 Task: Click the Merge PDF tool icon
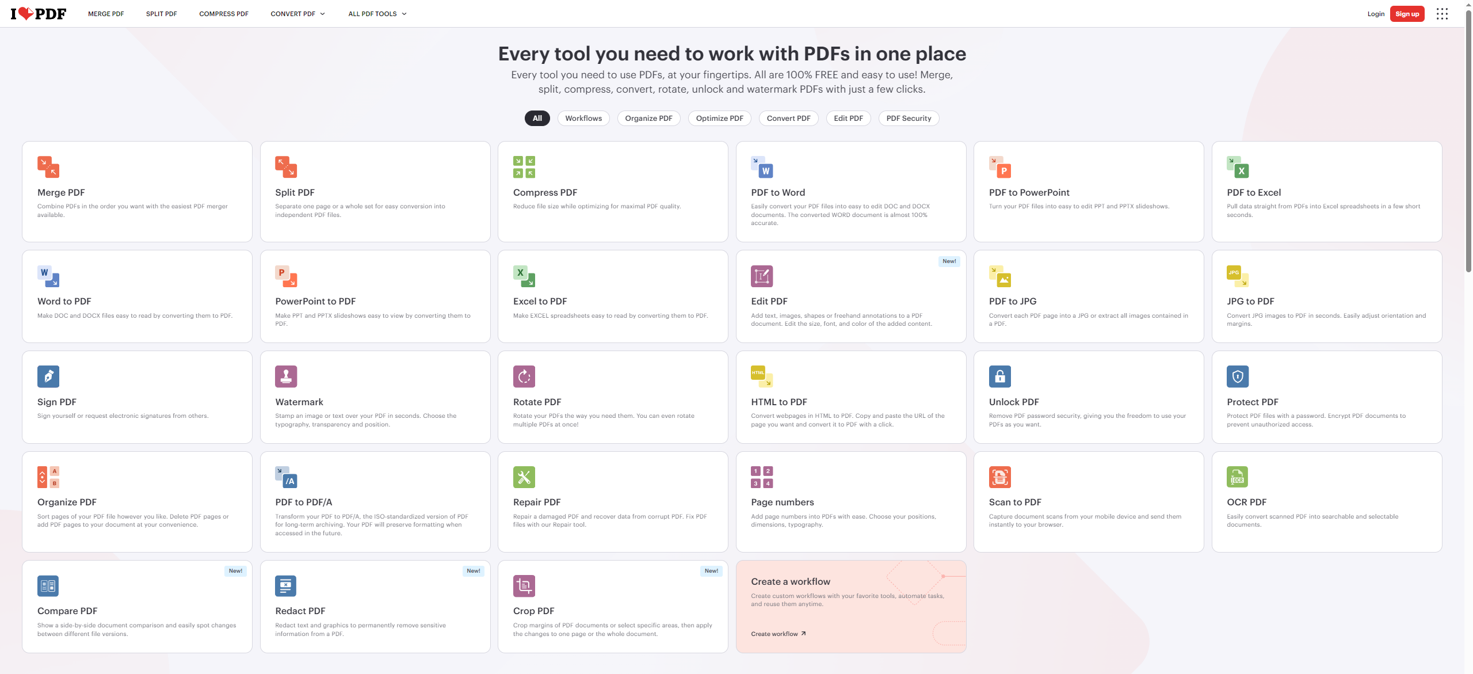pyautogui.click(x=48, y=167)
